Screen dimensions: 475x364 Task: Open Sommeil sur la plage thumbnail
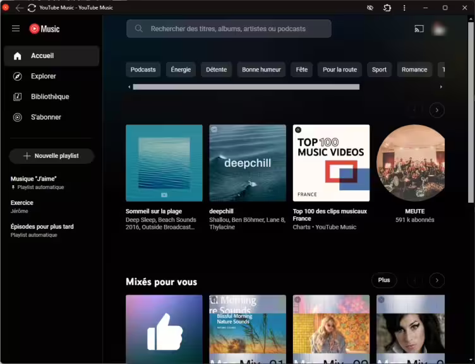point(164,163)
